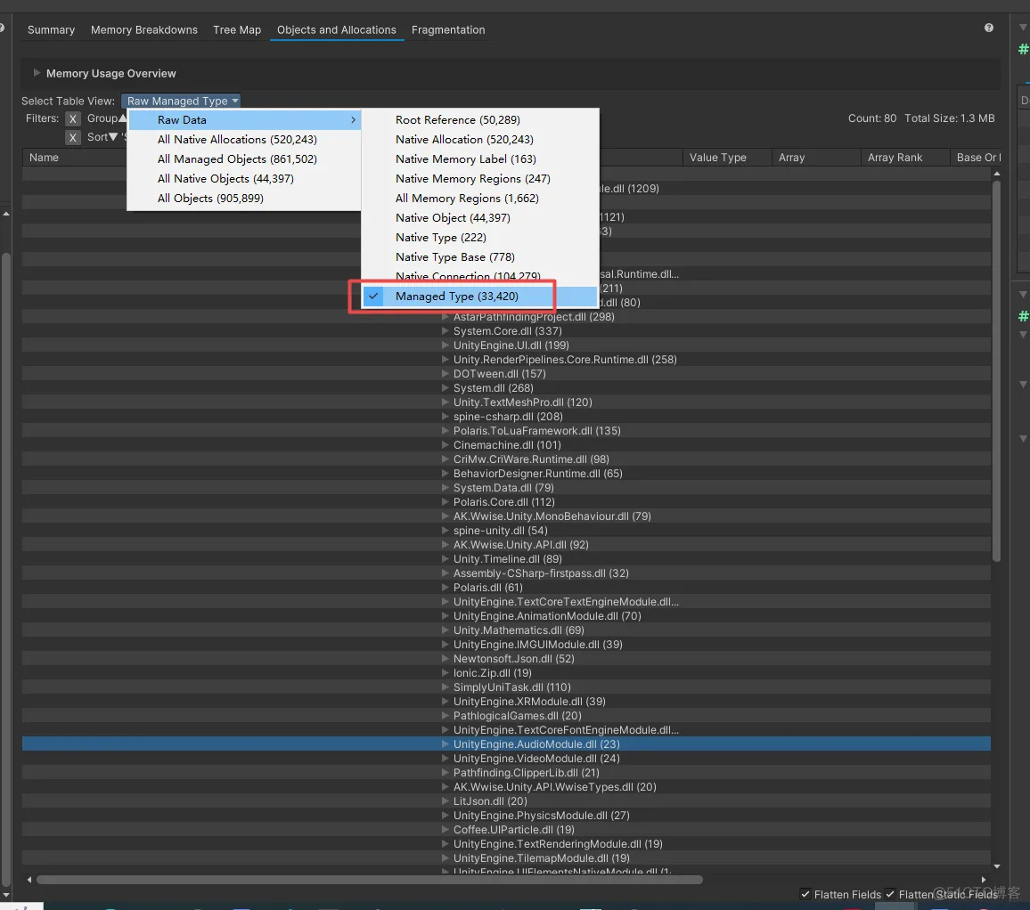
Task: Click the vertical scrollbar of the table
Action: click(x=996, y=371)
